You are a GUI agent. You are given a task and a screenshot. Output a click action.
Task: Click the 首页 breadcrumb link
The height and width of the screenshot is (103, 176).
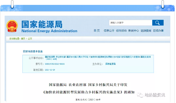[x=23, y=39]
